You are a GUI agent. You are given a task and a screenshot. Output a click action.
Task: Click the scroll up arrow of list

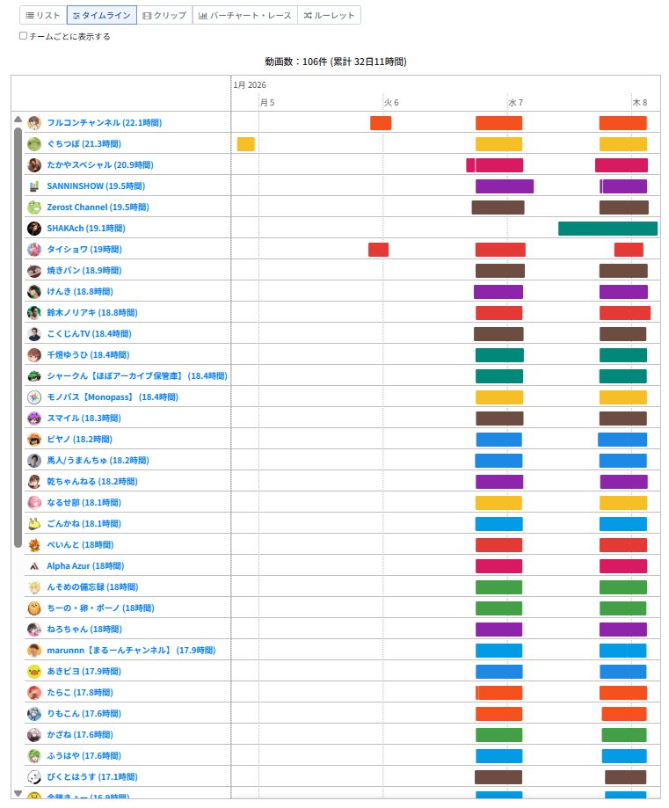tap(18, 119)
